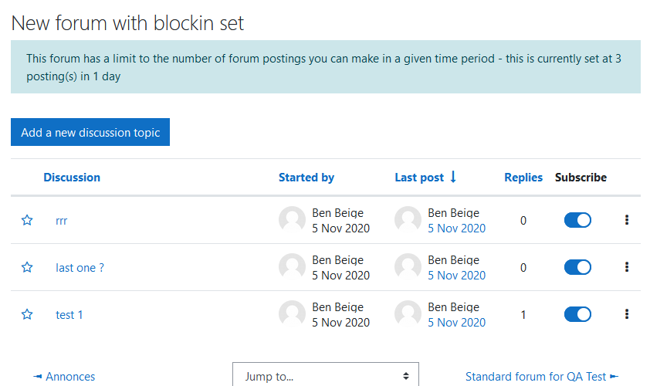The image size is (650, 386).
Task: Toggle the subscription switch for 'test 1'
Action: pyautogui.click(x=577, y=314)
